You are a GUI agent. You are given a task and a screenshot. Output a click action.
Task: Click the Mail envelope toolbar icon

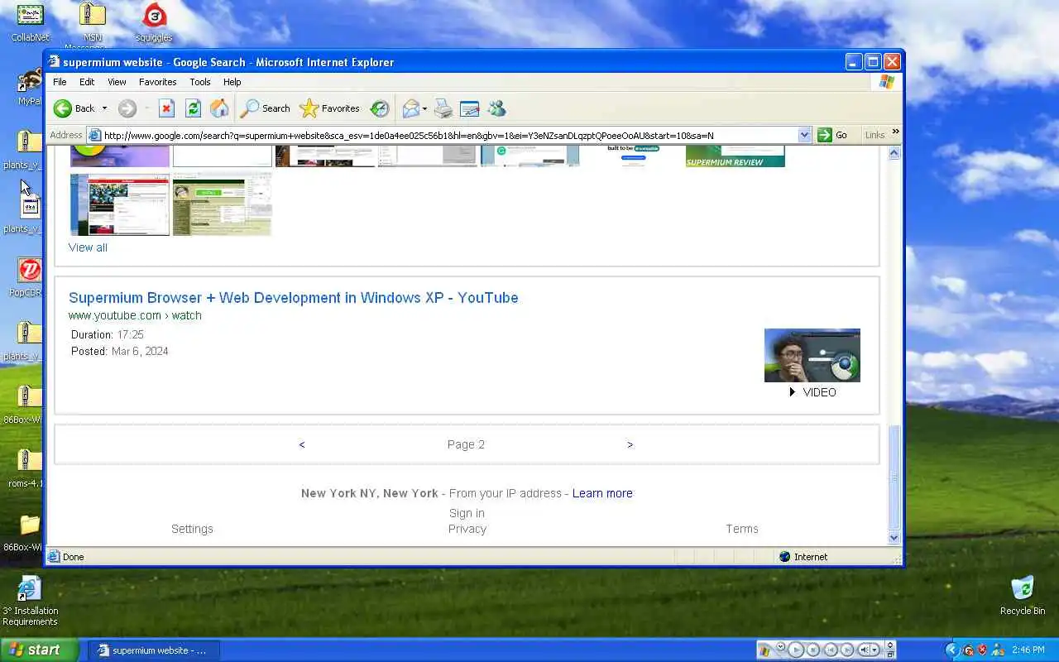point(411,108)
